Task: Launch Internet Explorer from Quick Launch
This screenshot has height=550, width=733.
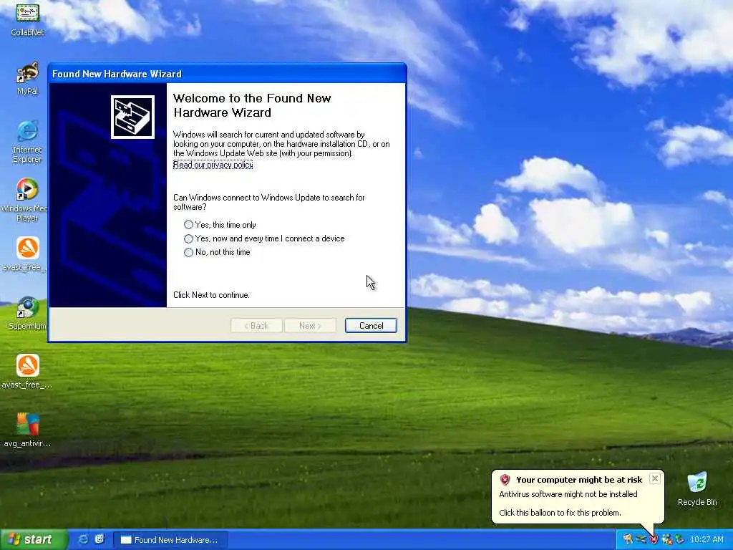Action: pos(84,539)
